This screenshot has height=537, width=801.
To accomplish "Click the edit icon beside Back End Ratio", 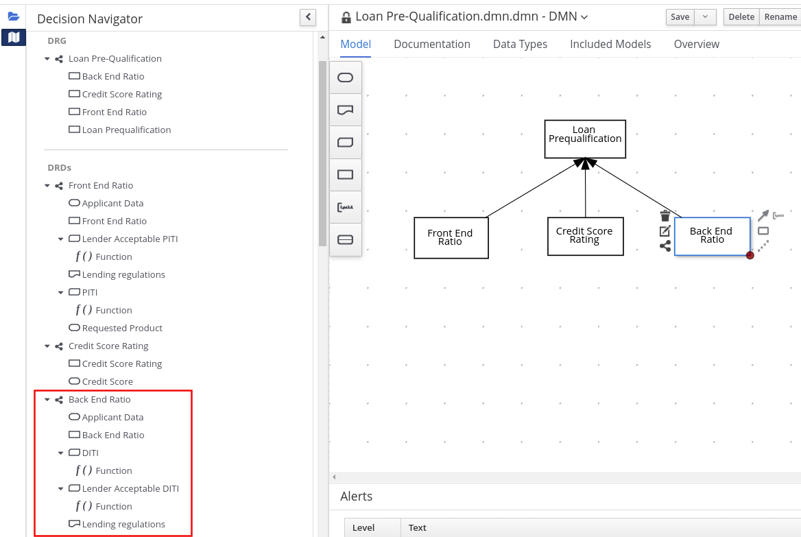I will click(x=665, y=231).
